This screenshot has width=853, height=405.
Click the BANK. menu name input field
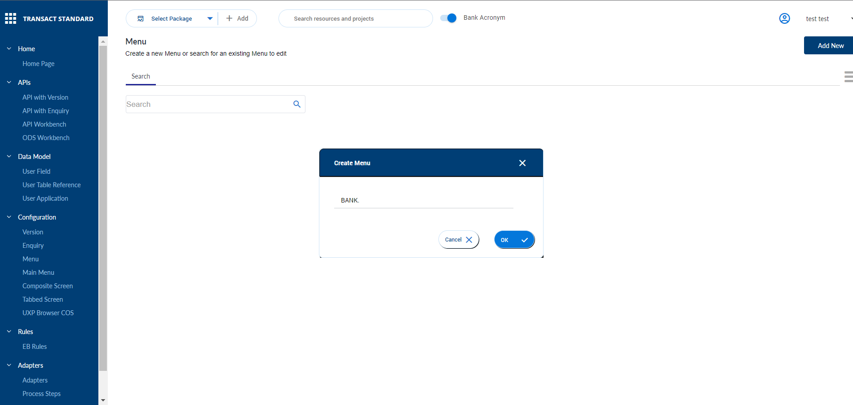pos(423,200)
